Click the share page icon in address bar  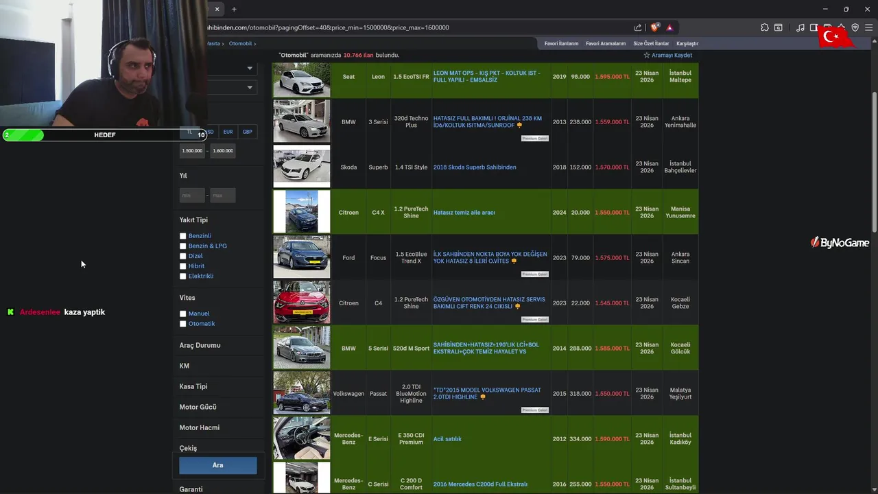[638, 27]
